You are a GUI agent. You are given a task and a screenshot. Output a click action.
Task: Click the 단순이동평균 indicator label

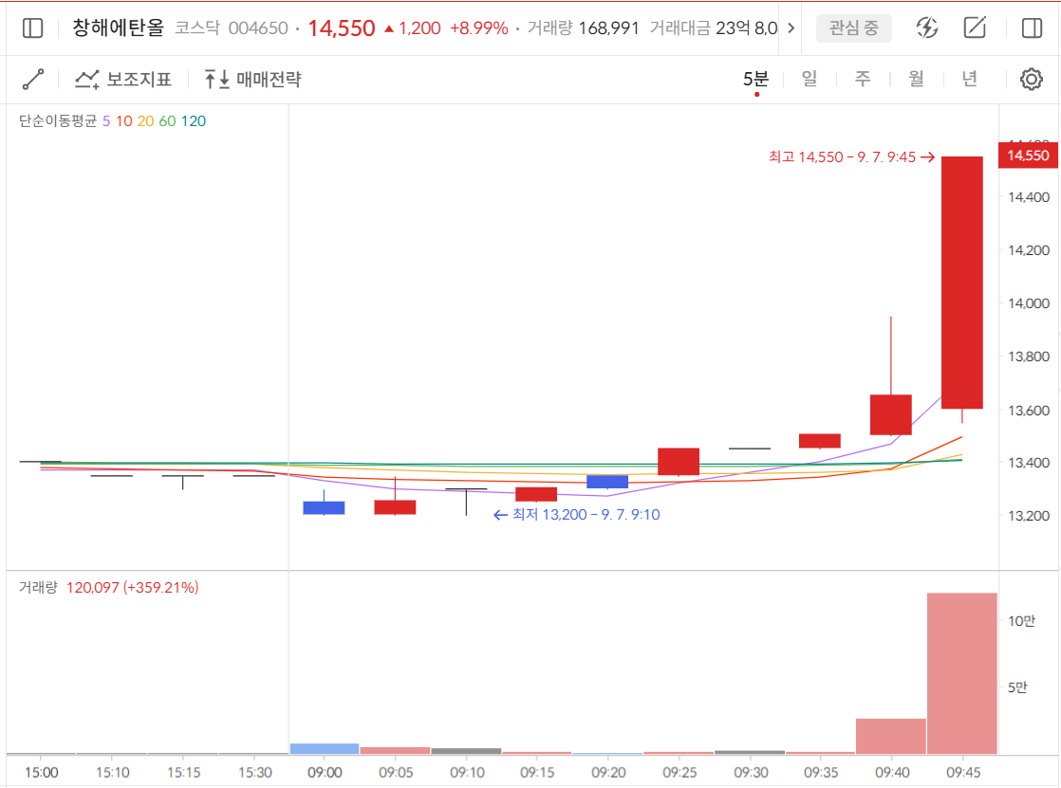click(x=58, y=121)
